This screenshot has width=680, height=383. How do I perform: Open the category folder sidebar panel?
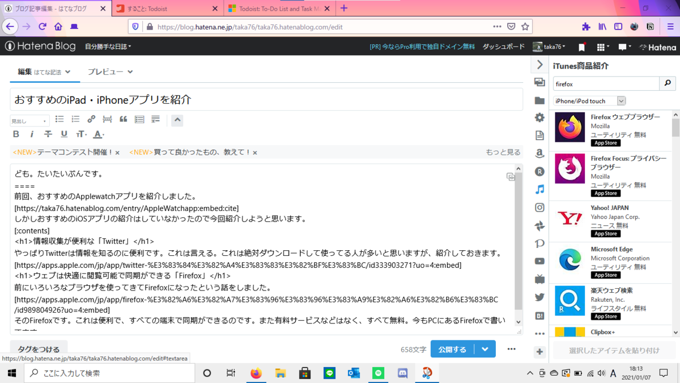click(x=539, y=100)
